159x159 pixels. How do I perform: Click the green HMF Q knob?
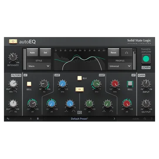108,104
